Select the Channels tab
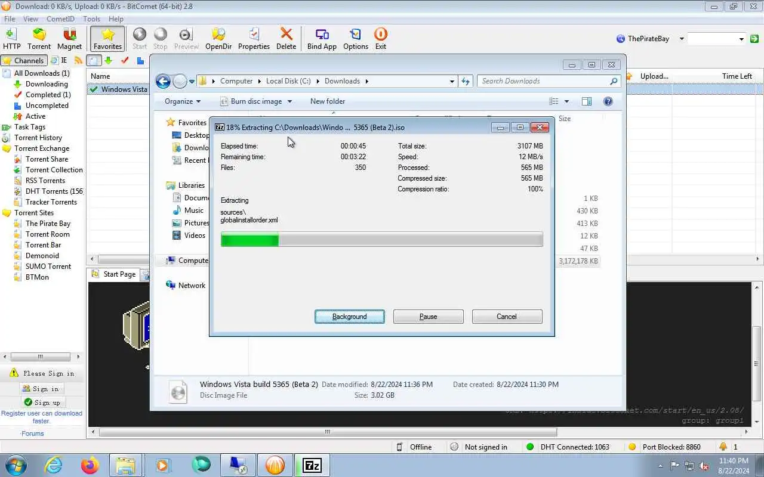This screenshot has width=764, height=477. click(23, 60)
